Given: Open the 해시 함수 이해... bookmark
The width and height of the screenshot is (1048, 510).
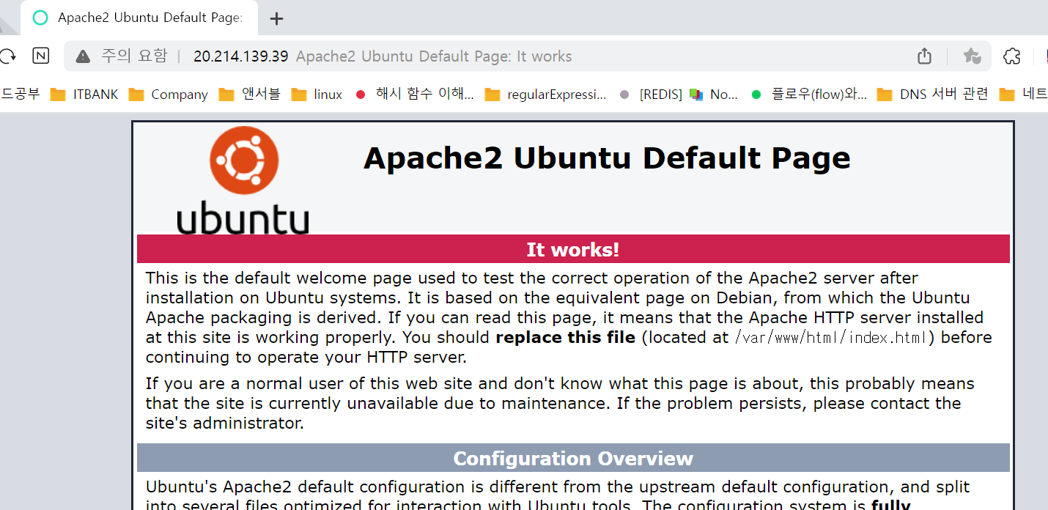Looking at the screenshot, I should (414, 95).
